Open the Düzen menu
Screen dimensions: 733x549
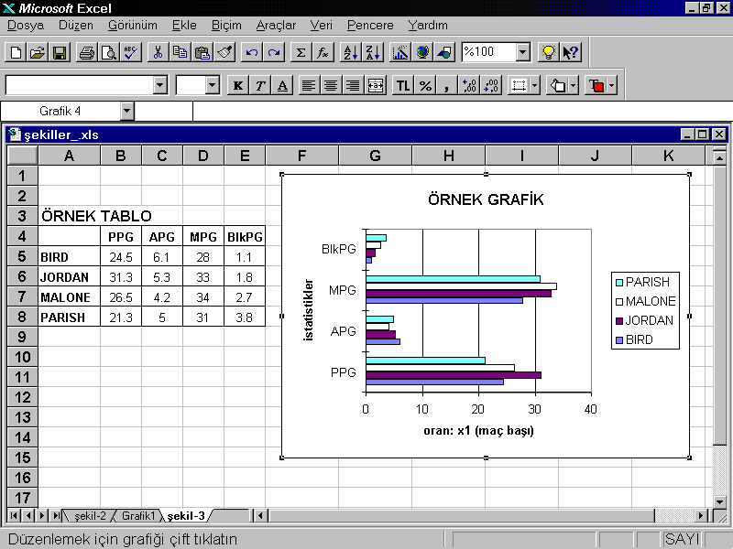[x=76, y=26]
